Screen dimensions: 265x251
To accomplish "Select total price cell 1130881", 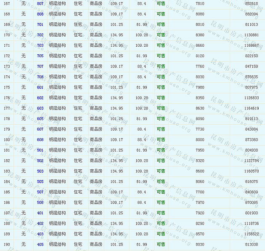I will tap(251, 35).
